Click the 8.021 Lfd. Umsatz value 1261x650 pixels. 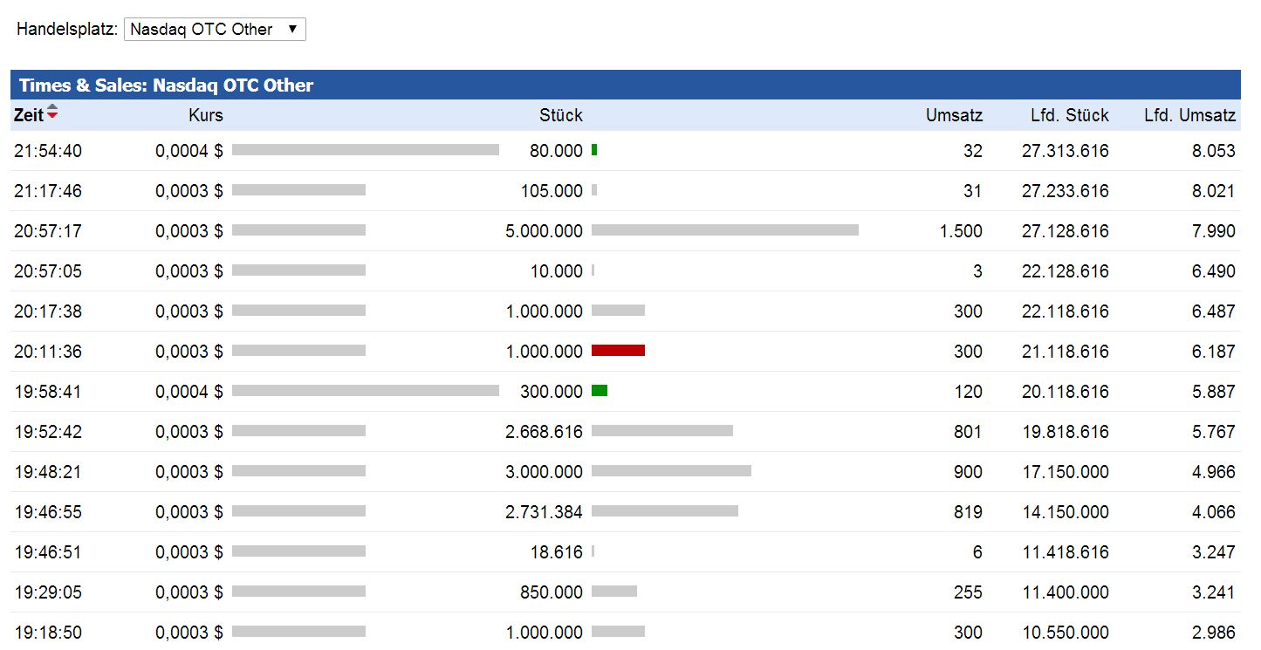[x=1214, y=191]
